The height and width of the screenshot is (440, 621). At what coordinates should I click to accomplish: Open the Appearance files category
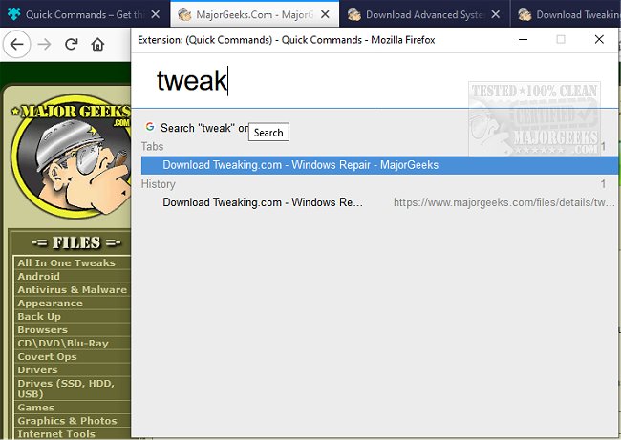pyautogui.click(x=50, y=304)
